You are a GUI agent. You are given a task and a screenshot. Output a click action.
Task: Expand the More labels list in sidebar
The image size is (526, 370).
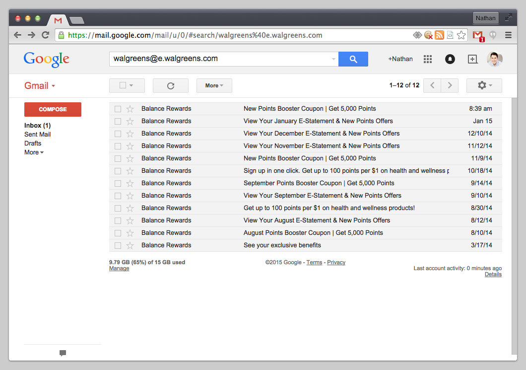click(x=34, y=152)
